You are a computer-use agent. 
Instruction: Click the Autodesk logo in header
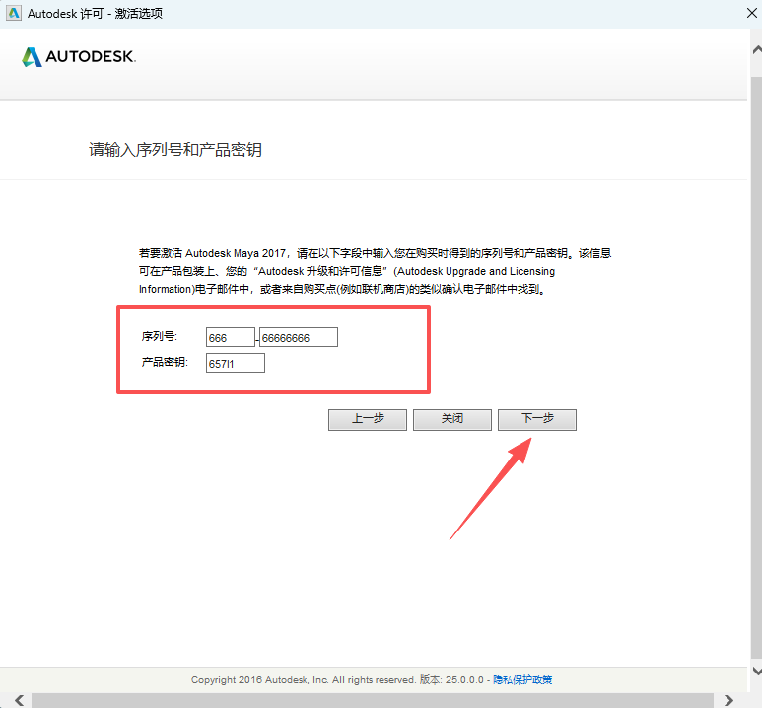(x=79, y=57)
